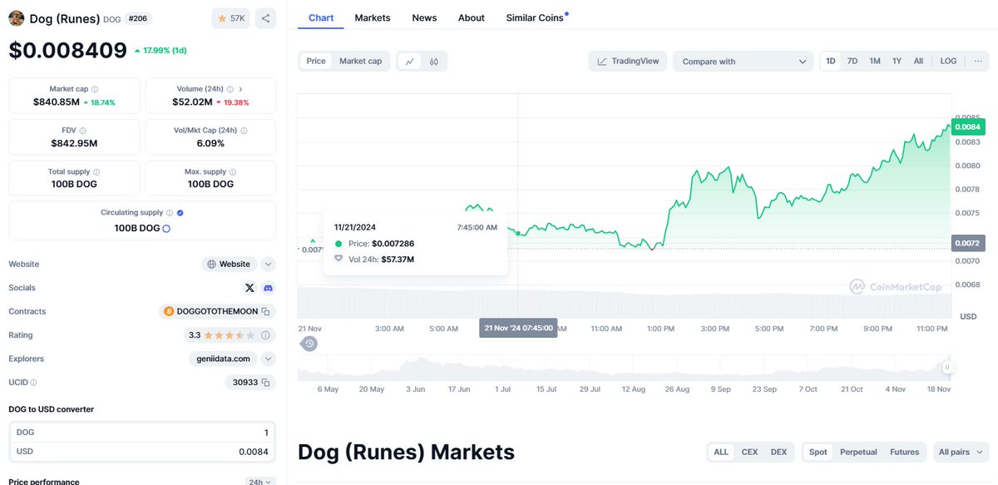Viewport: 998px width, 485px height.
Task: Click the $52.02M volume value
Action: tap(192, 101)
